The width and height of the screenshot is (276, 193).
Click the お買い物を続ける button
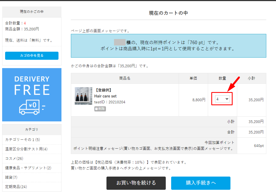coord(136,183)
